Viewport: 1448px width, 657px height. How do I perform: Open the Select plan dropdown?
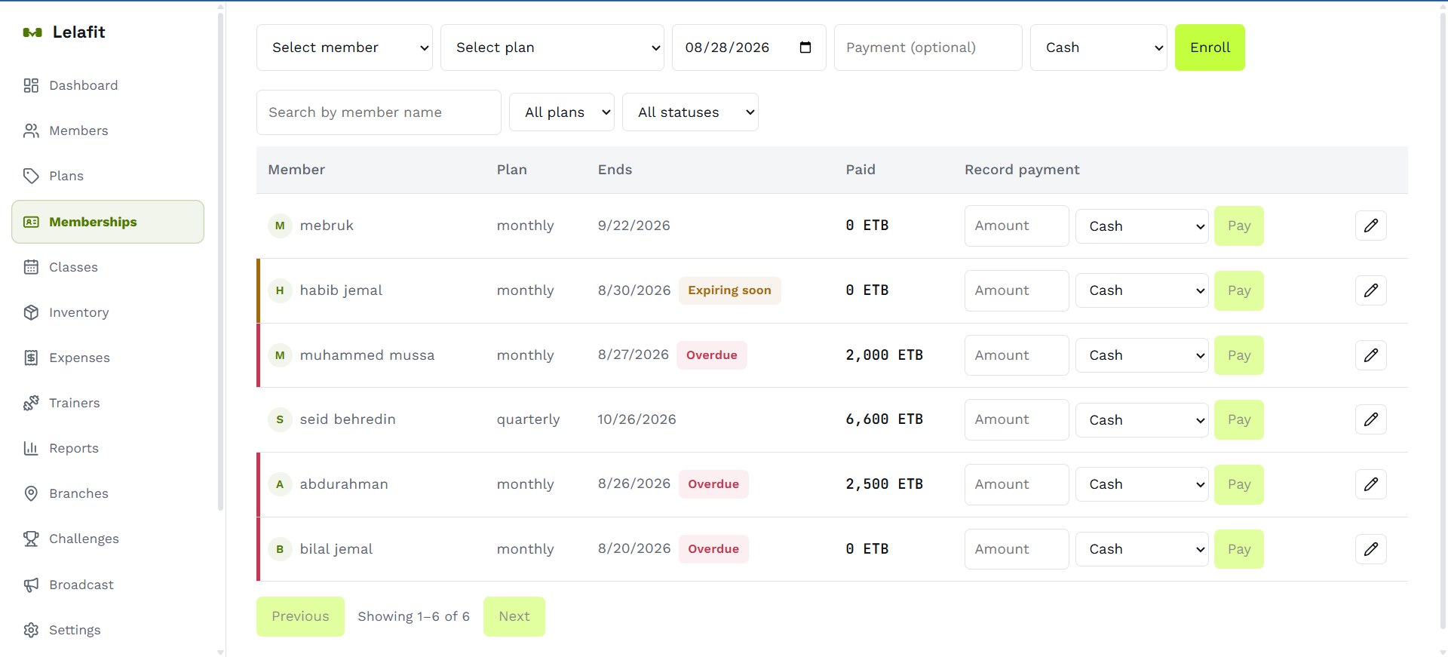click(x=552, y=48)
